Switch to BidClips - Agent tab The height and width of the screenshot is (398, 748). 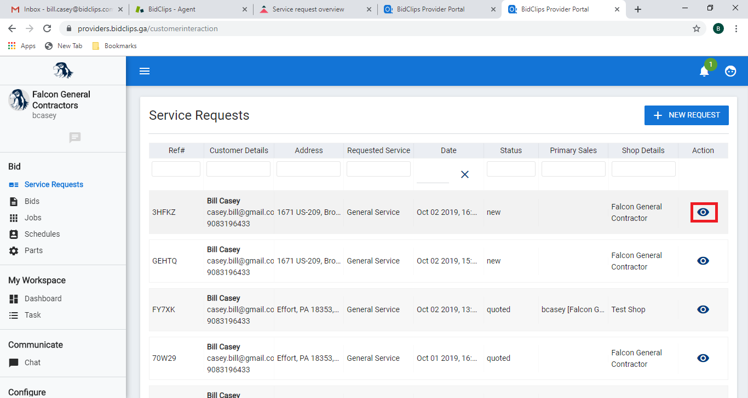[191, 9]
